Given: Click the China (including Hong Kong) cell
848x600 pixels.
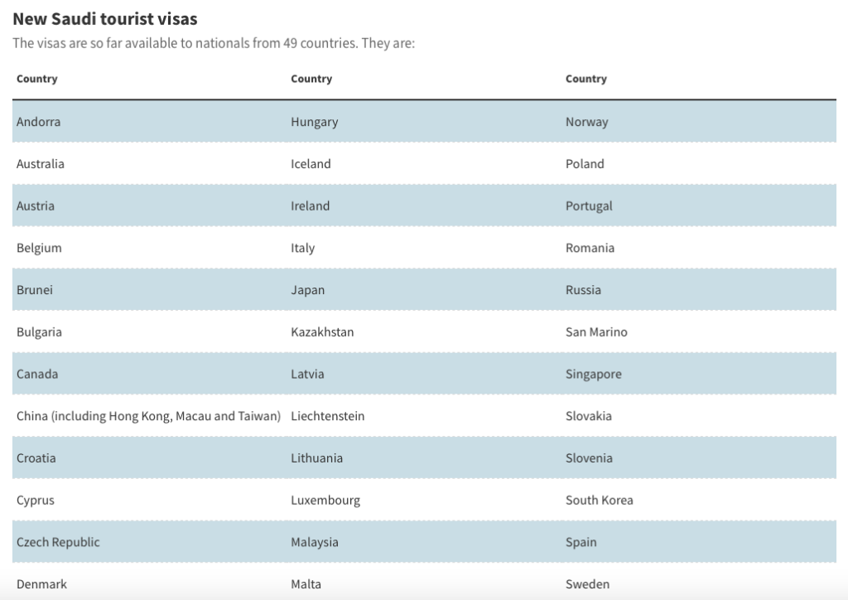Looking at the screenshot, I should 148,416.
